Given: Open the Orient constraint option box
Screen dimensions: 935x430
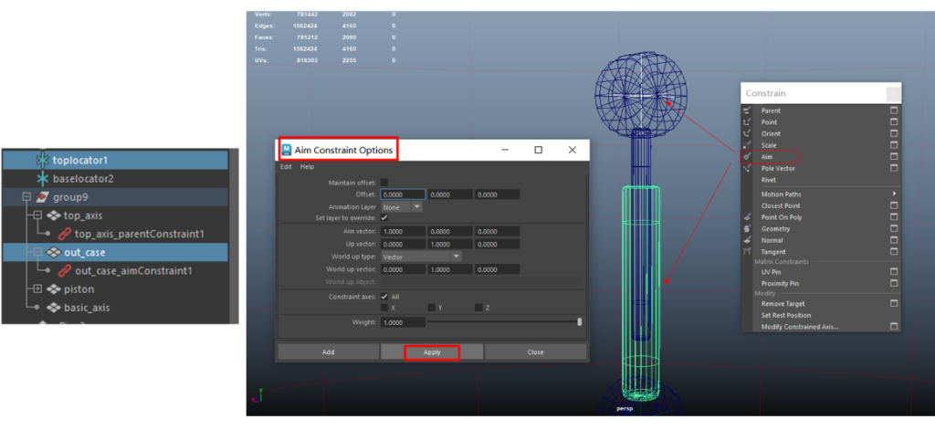Looking at the screenshot, I should [894, 133].
